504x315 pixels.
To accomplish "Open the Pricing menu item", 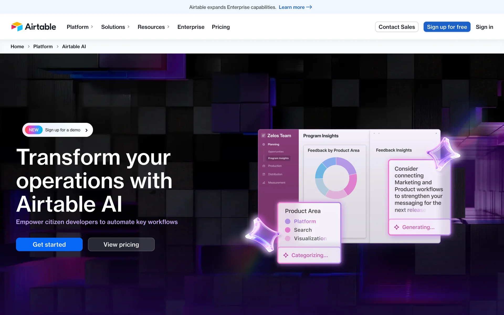I will (220, 27).
